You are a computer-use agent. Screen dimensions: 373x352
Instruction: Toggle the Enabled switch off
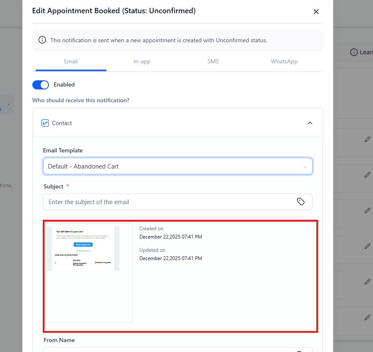(x=41, y=84)
